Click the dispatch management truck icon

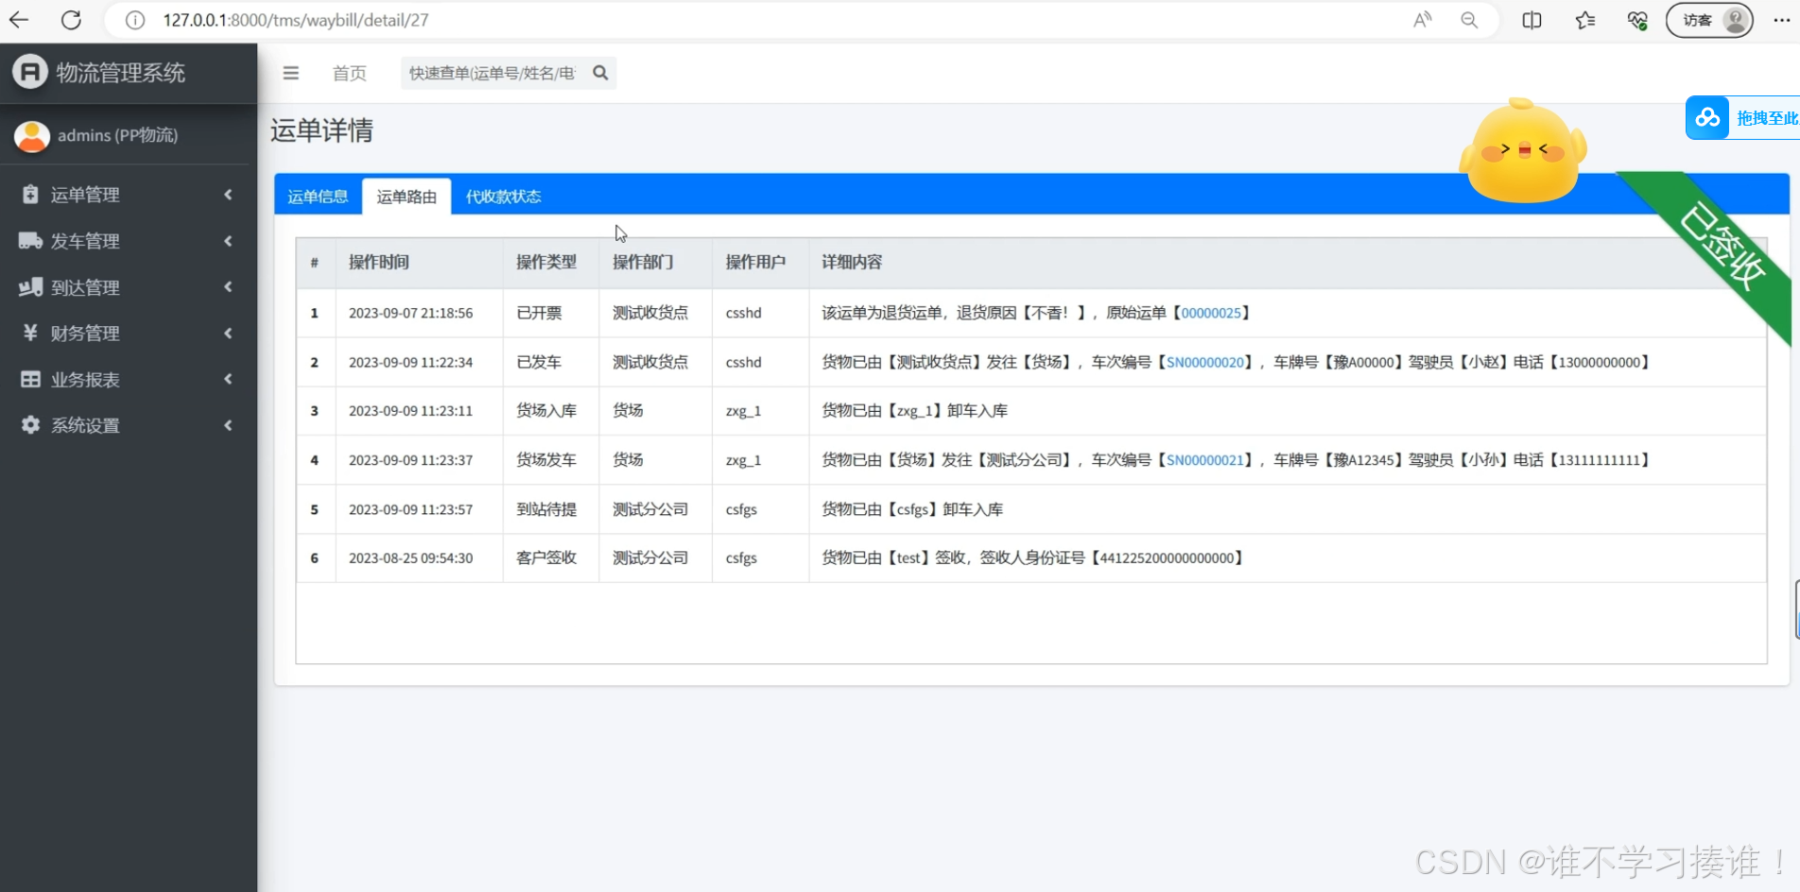[x=30, y=240]
